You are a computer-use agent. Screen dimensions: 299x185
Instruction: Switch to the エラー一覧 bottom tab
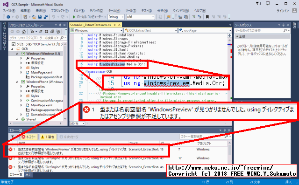click(x=16, y=175)
